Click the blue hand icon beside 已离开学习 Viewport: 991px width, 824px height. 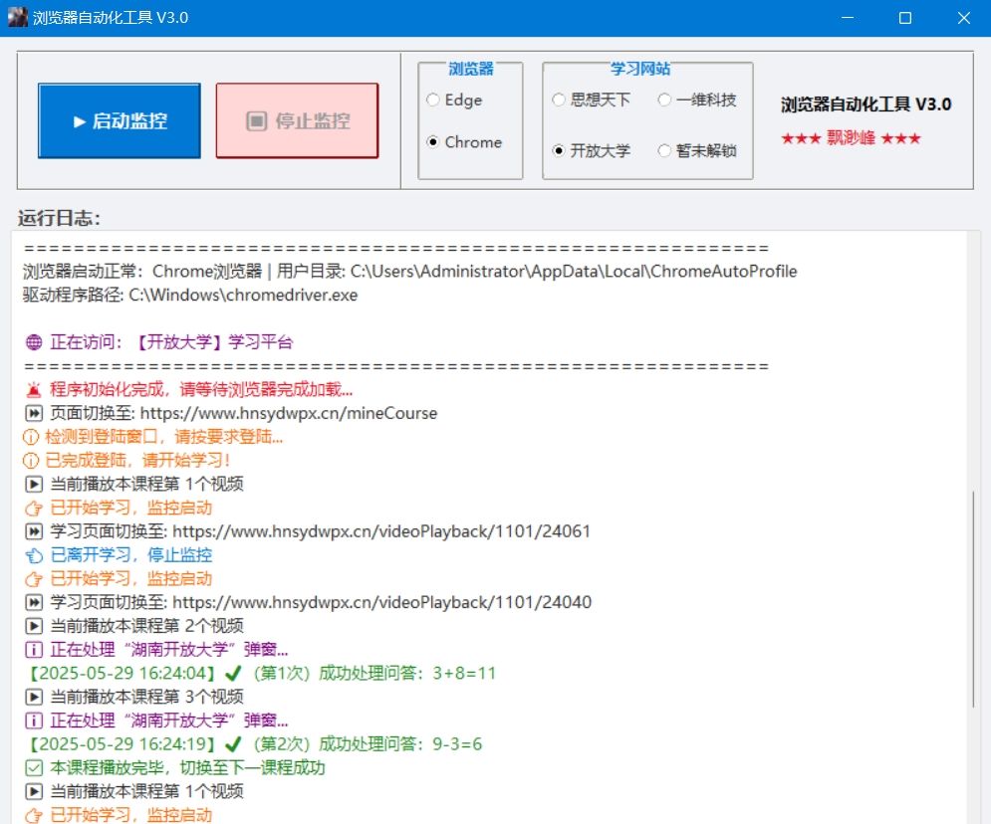click(x=34, y=555)
